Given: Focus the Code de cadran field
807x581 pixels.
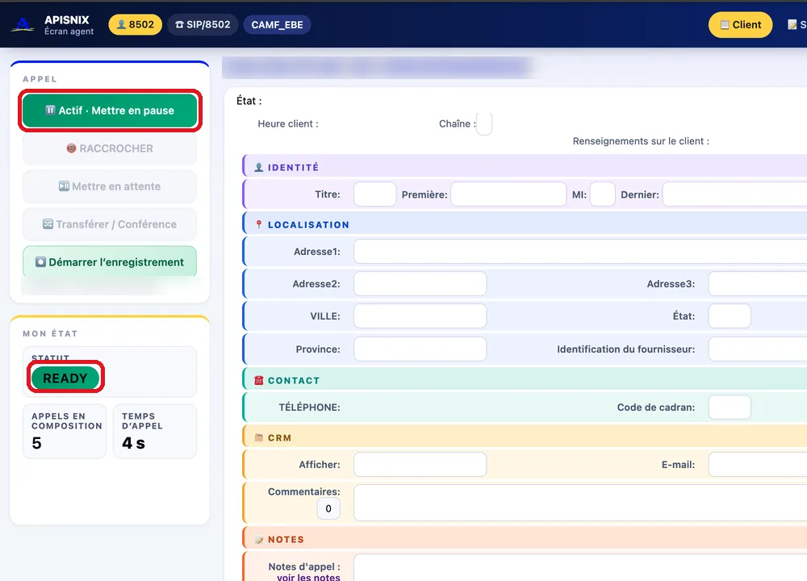Looking at the screenshot, I should pos(730,407).
